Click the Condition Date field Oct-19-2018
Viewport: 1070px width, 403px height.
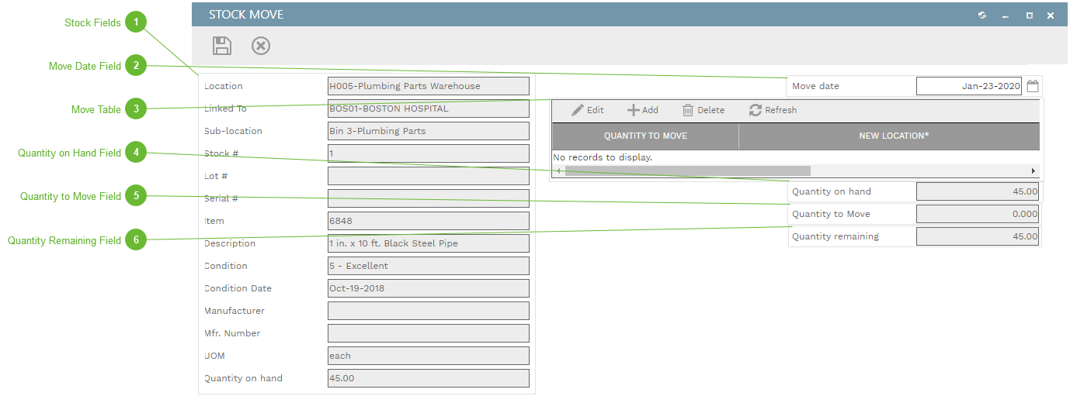tap(429, 288)
